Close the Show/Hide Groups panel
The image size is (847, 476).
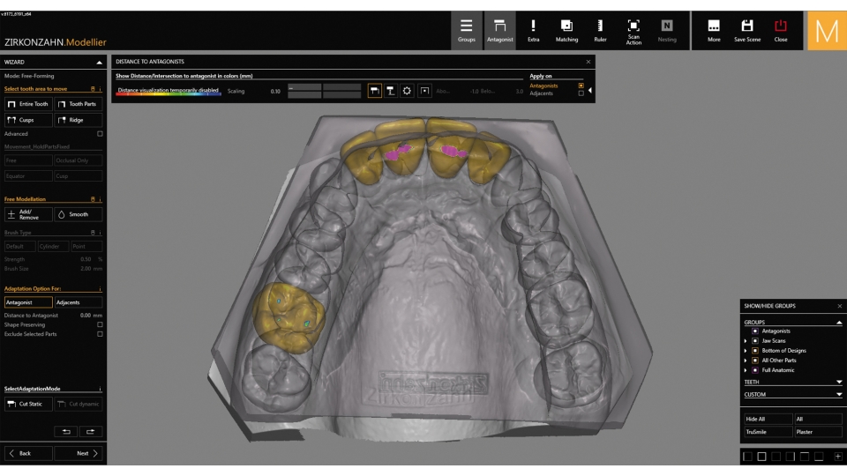pyautogui.click(x=839, y=306)
